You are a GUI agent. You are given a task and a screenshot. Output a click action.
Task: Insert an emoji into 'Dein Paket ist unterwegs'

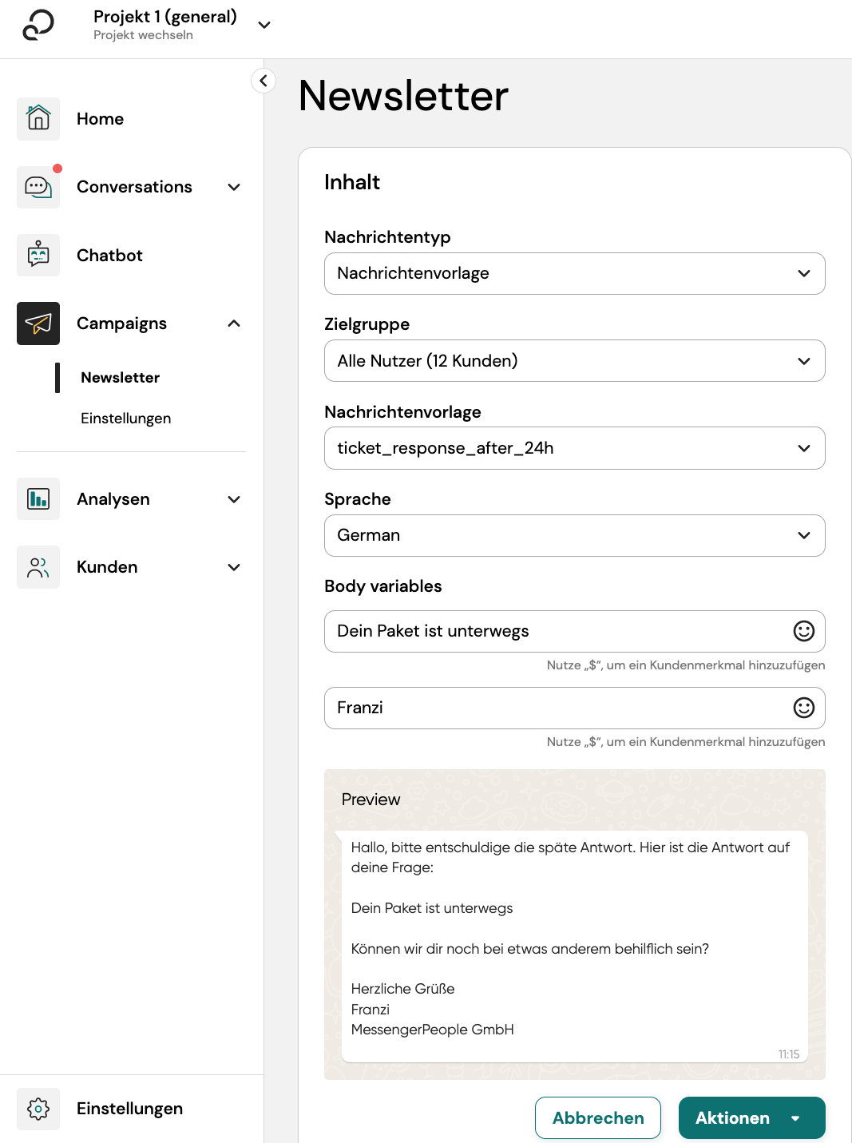click(803, 631)
